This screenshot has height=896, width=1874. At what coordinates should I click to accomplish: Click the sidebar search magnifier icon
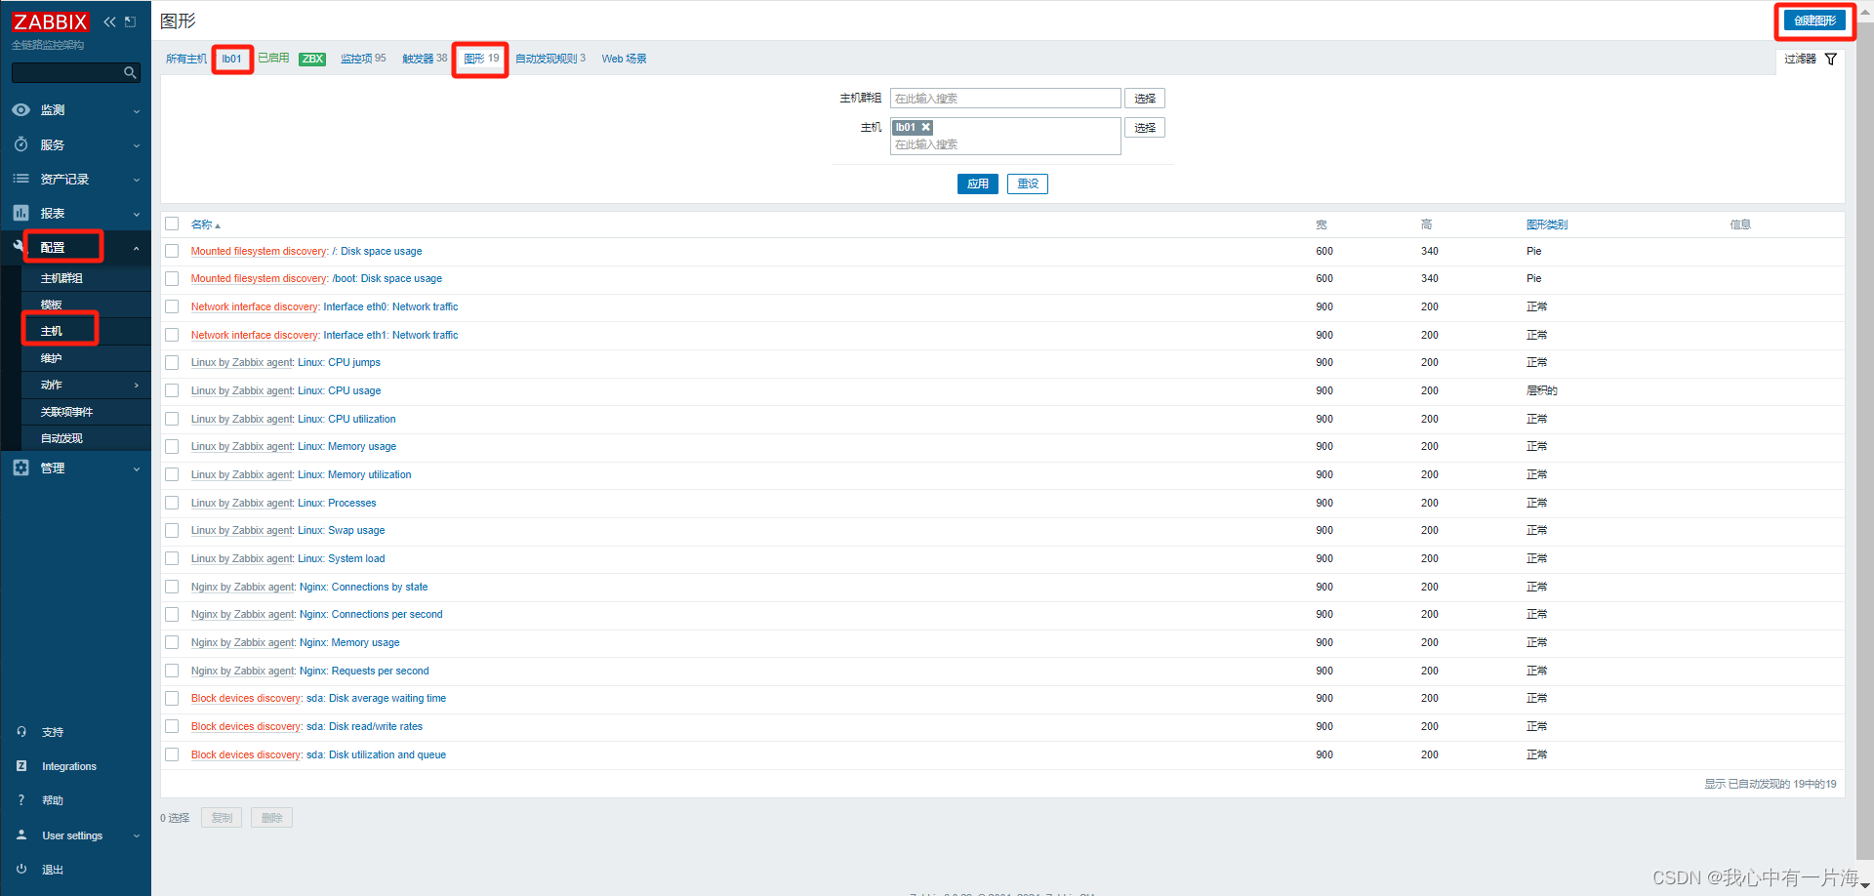(x=130, y=72)
